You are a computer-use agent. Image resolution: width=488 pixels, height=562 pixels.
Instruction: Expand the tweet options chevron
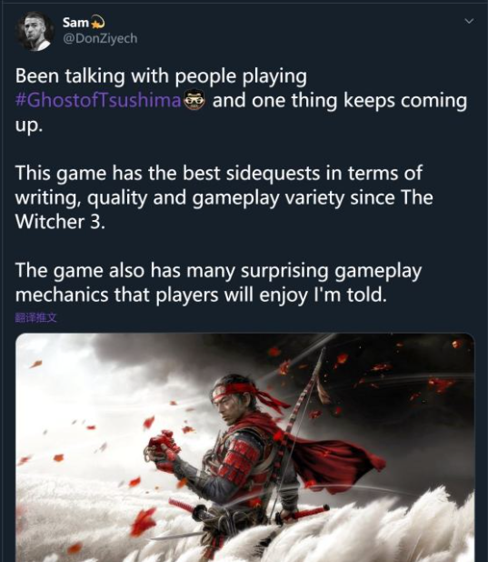(x=469, y=21)
